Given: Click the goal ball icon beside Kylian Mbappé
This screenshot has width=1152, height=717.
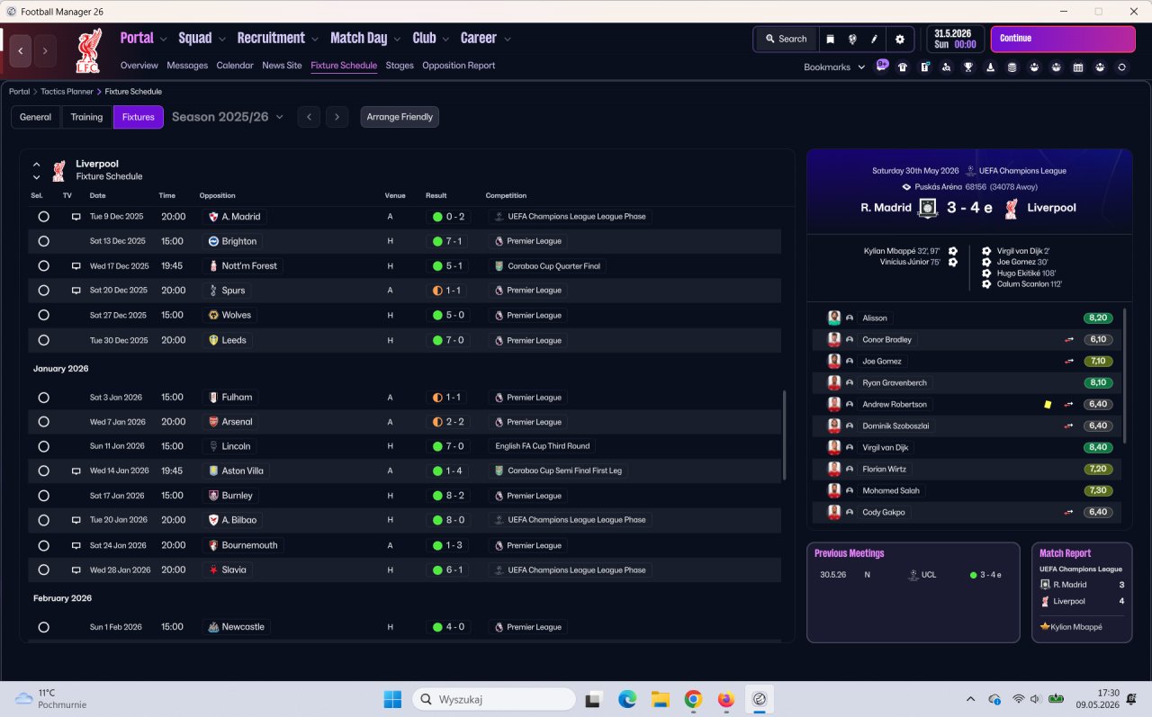Looking at the screenshot, I should click(953, 251).
